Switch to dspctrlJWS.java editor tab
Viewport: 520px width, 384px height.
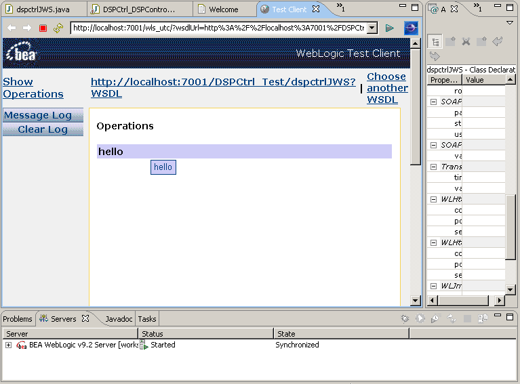pyautogui.click(x=43, y=9)
